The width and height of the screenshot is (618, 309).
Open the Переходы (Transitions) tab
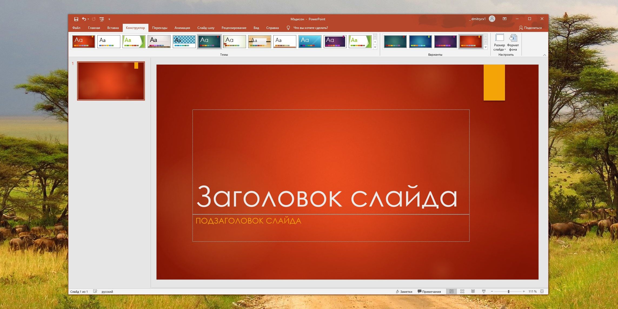tap(160, 28)
